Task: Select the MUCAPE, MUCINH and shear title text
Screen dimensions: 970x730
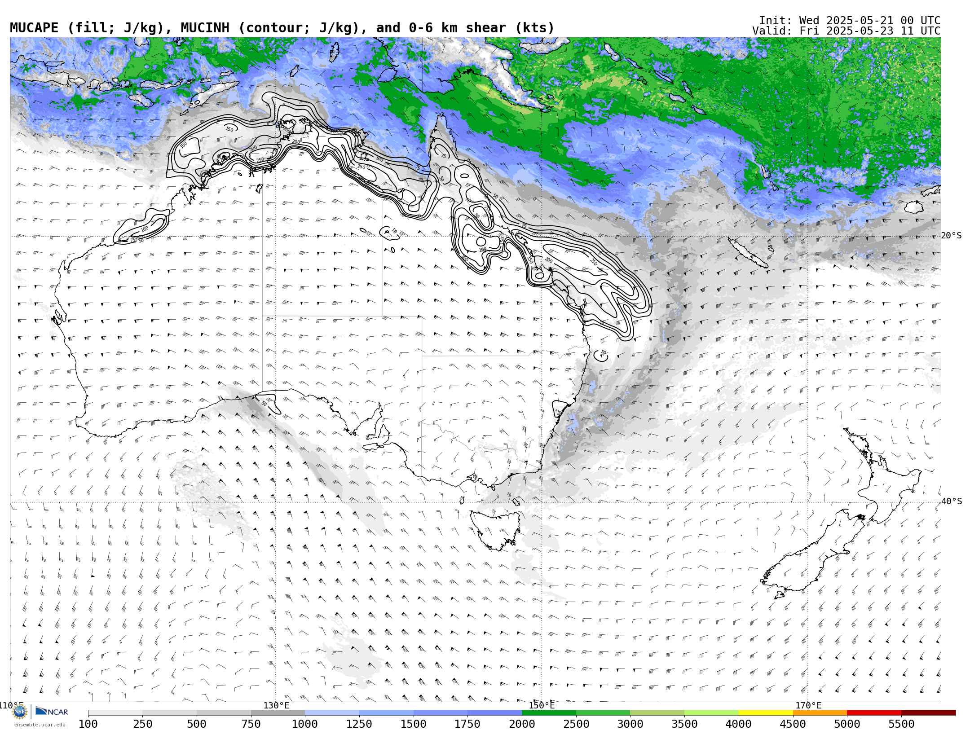Action: coord(282,28)
